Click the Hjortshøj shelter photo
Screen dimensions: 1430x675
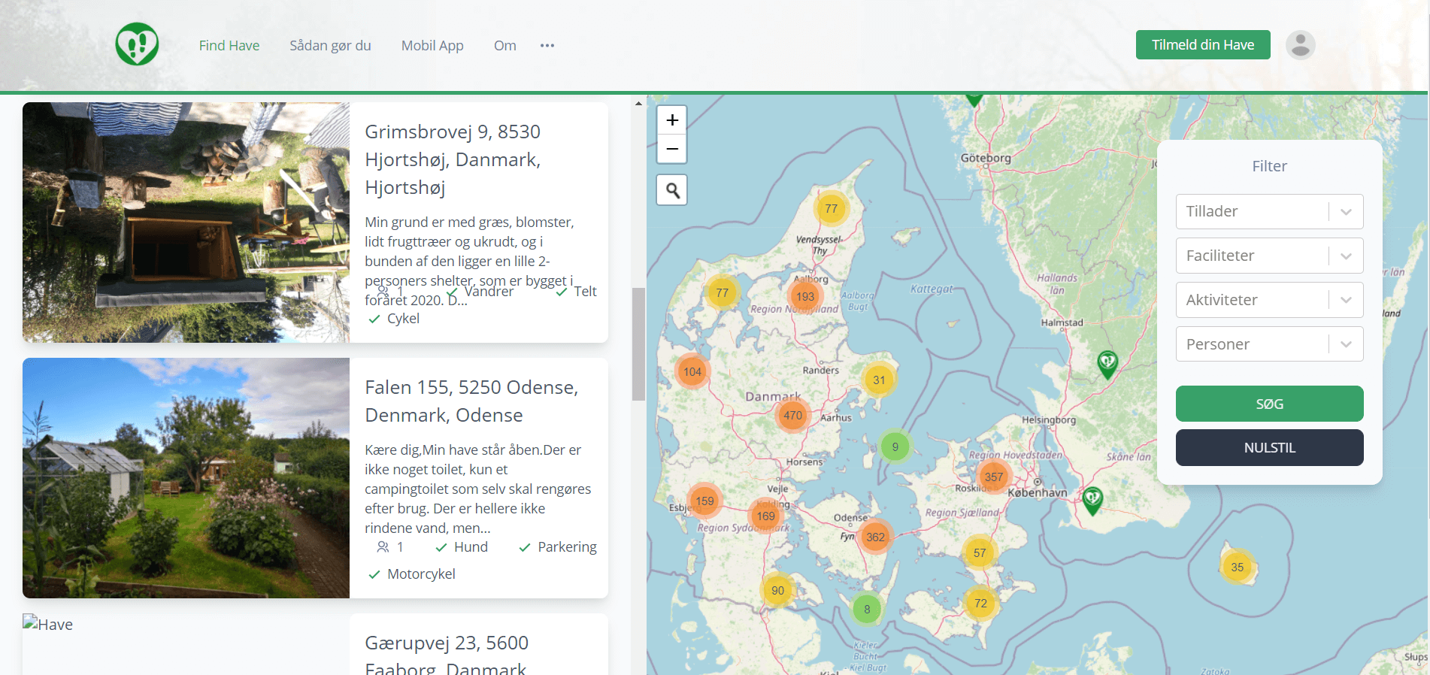(x=186, y=222)
